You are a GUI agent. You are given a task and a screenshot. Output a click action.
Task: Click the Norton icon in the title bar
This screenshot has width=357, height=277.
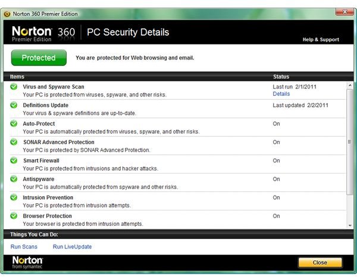7,14
